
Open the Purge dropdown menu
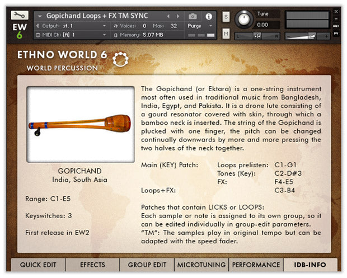200,26
